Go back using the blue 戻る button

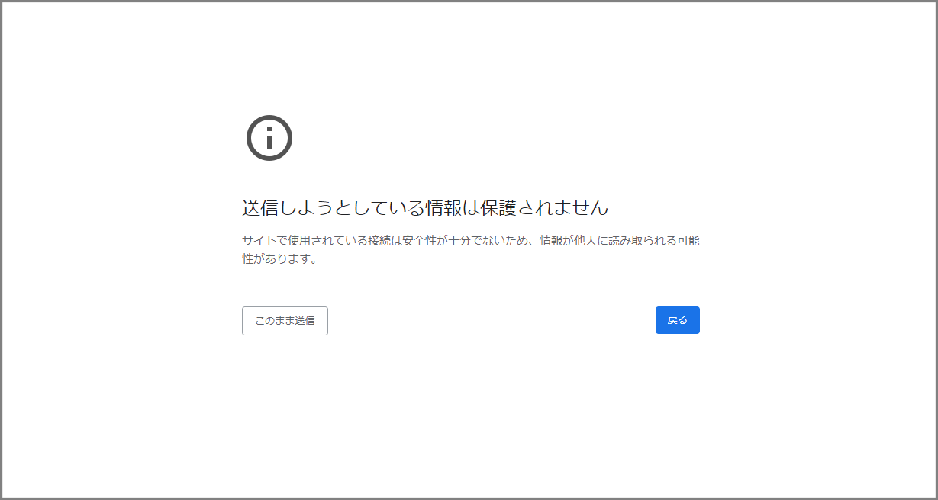[x=677, y=320]
